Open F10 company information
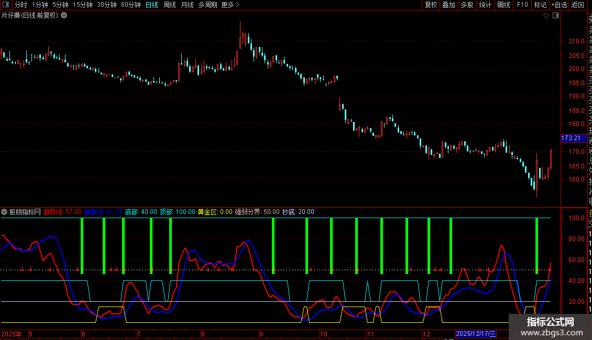592x340 pixels. pos(522,5)
